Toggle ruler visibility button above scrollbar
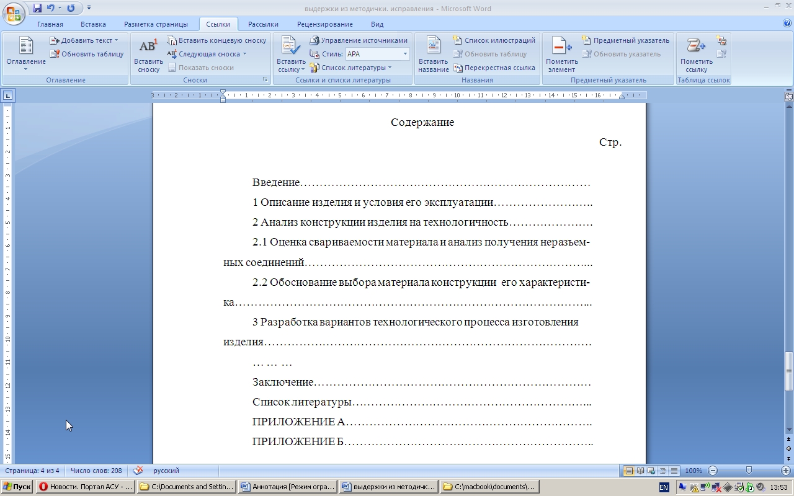Screen dimensions: 794x496 pyautogui.click(x=788, y=97)
